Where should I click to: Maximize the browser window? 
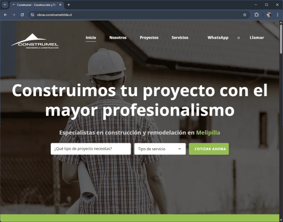(267, 5)
